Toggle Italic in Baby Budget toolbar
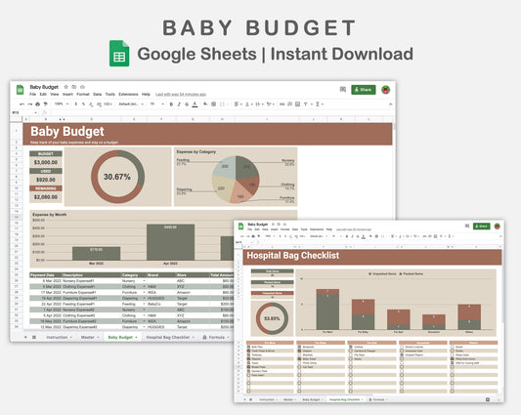 (179, 104)
